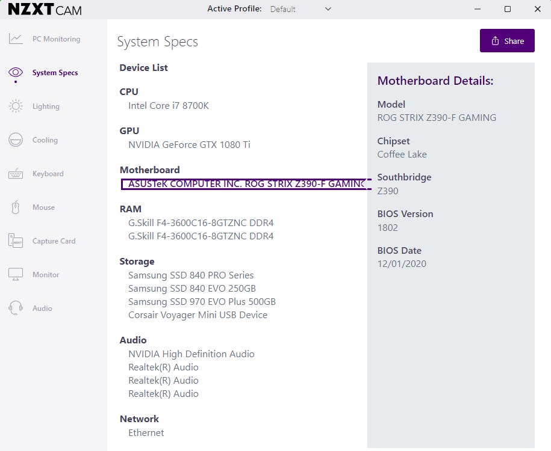Screen dimensions: 551x451
Task: Click the Share button
Action: coord(507,41)
